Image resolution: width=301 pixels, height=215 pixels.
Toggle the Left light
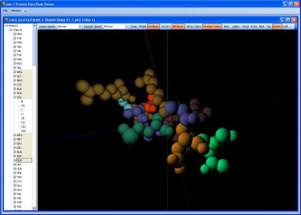coord(285,27)
